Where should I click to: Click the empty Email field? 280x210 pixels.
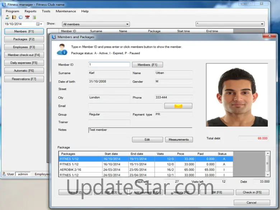point(125,106)
